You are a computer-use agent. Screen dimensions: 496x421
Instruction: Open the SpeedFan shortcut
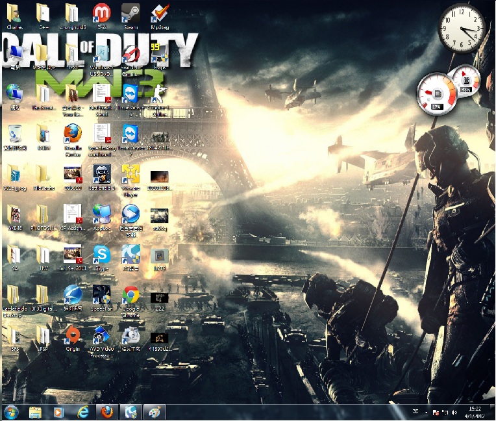[x=101, y=298]
